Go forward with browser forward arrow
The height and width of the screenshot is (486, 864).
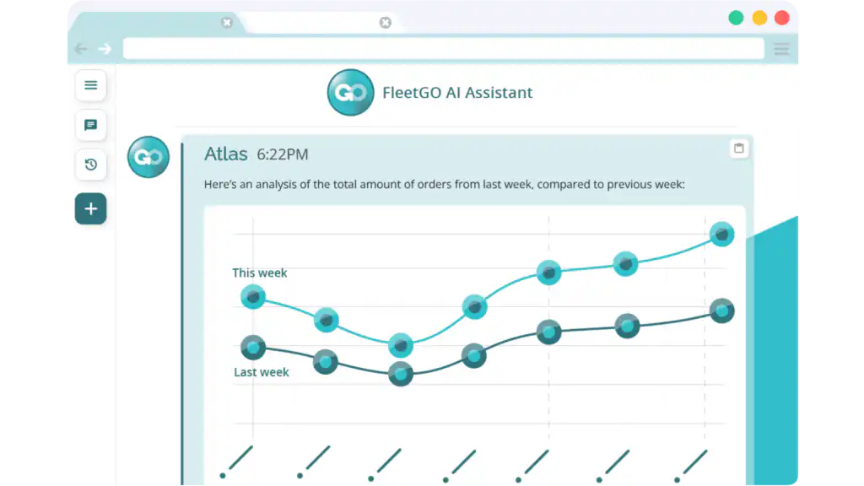[x=105, y=49]
